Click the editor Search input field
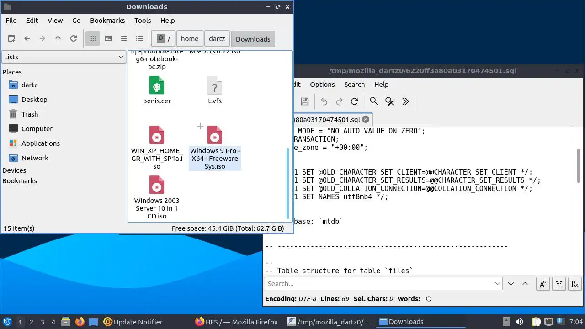The image size is (585, 329). point(383,284)
